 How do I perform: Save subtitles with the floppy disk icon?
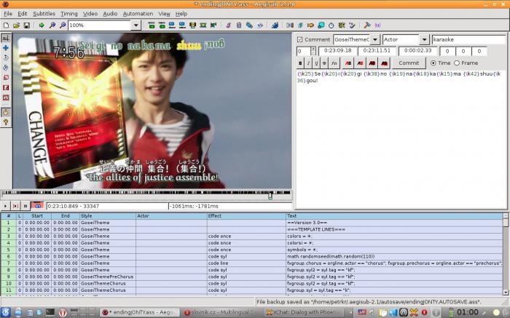coord(27,25)
